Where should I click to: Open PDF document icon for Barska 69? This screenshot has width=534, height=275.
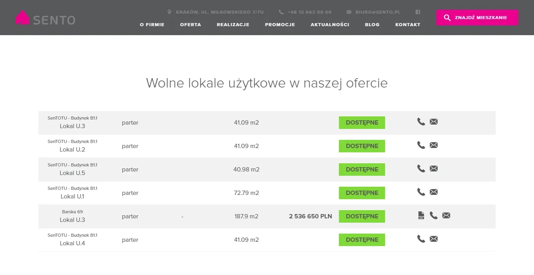pos(421,215)
